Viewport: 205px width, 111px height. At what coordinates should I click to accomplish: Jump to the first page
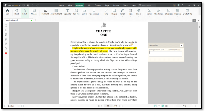(x=99, y=106)
